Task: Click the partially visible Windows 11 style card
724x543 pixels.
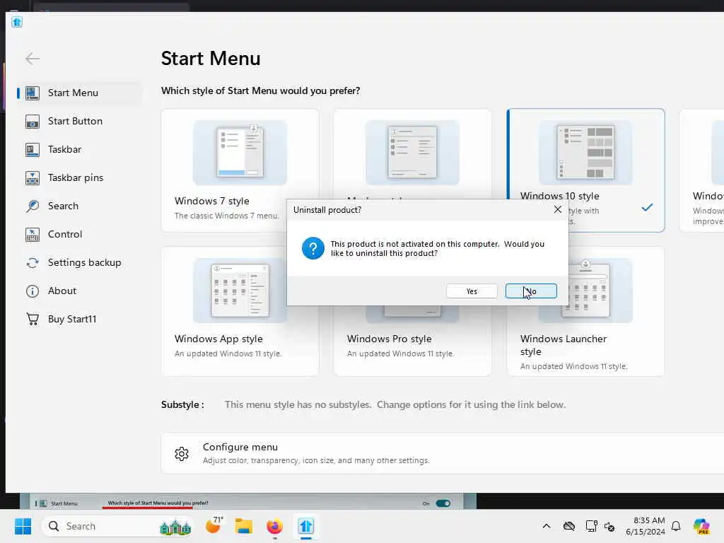Action: pyautogui.click(x=702, y=170)
